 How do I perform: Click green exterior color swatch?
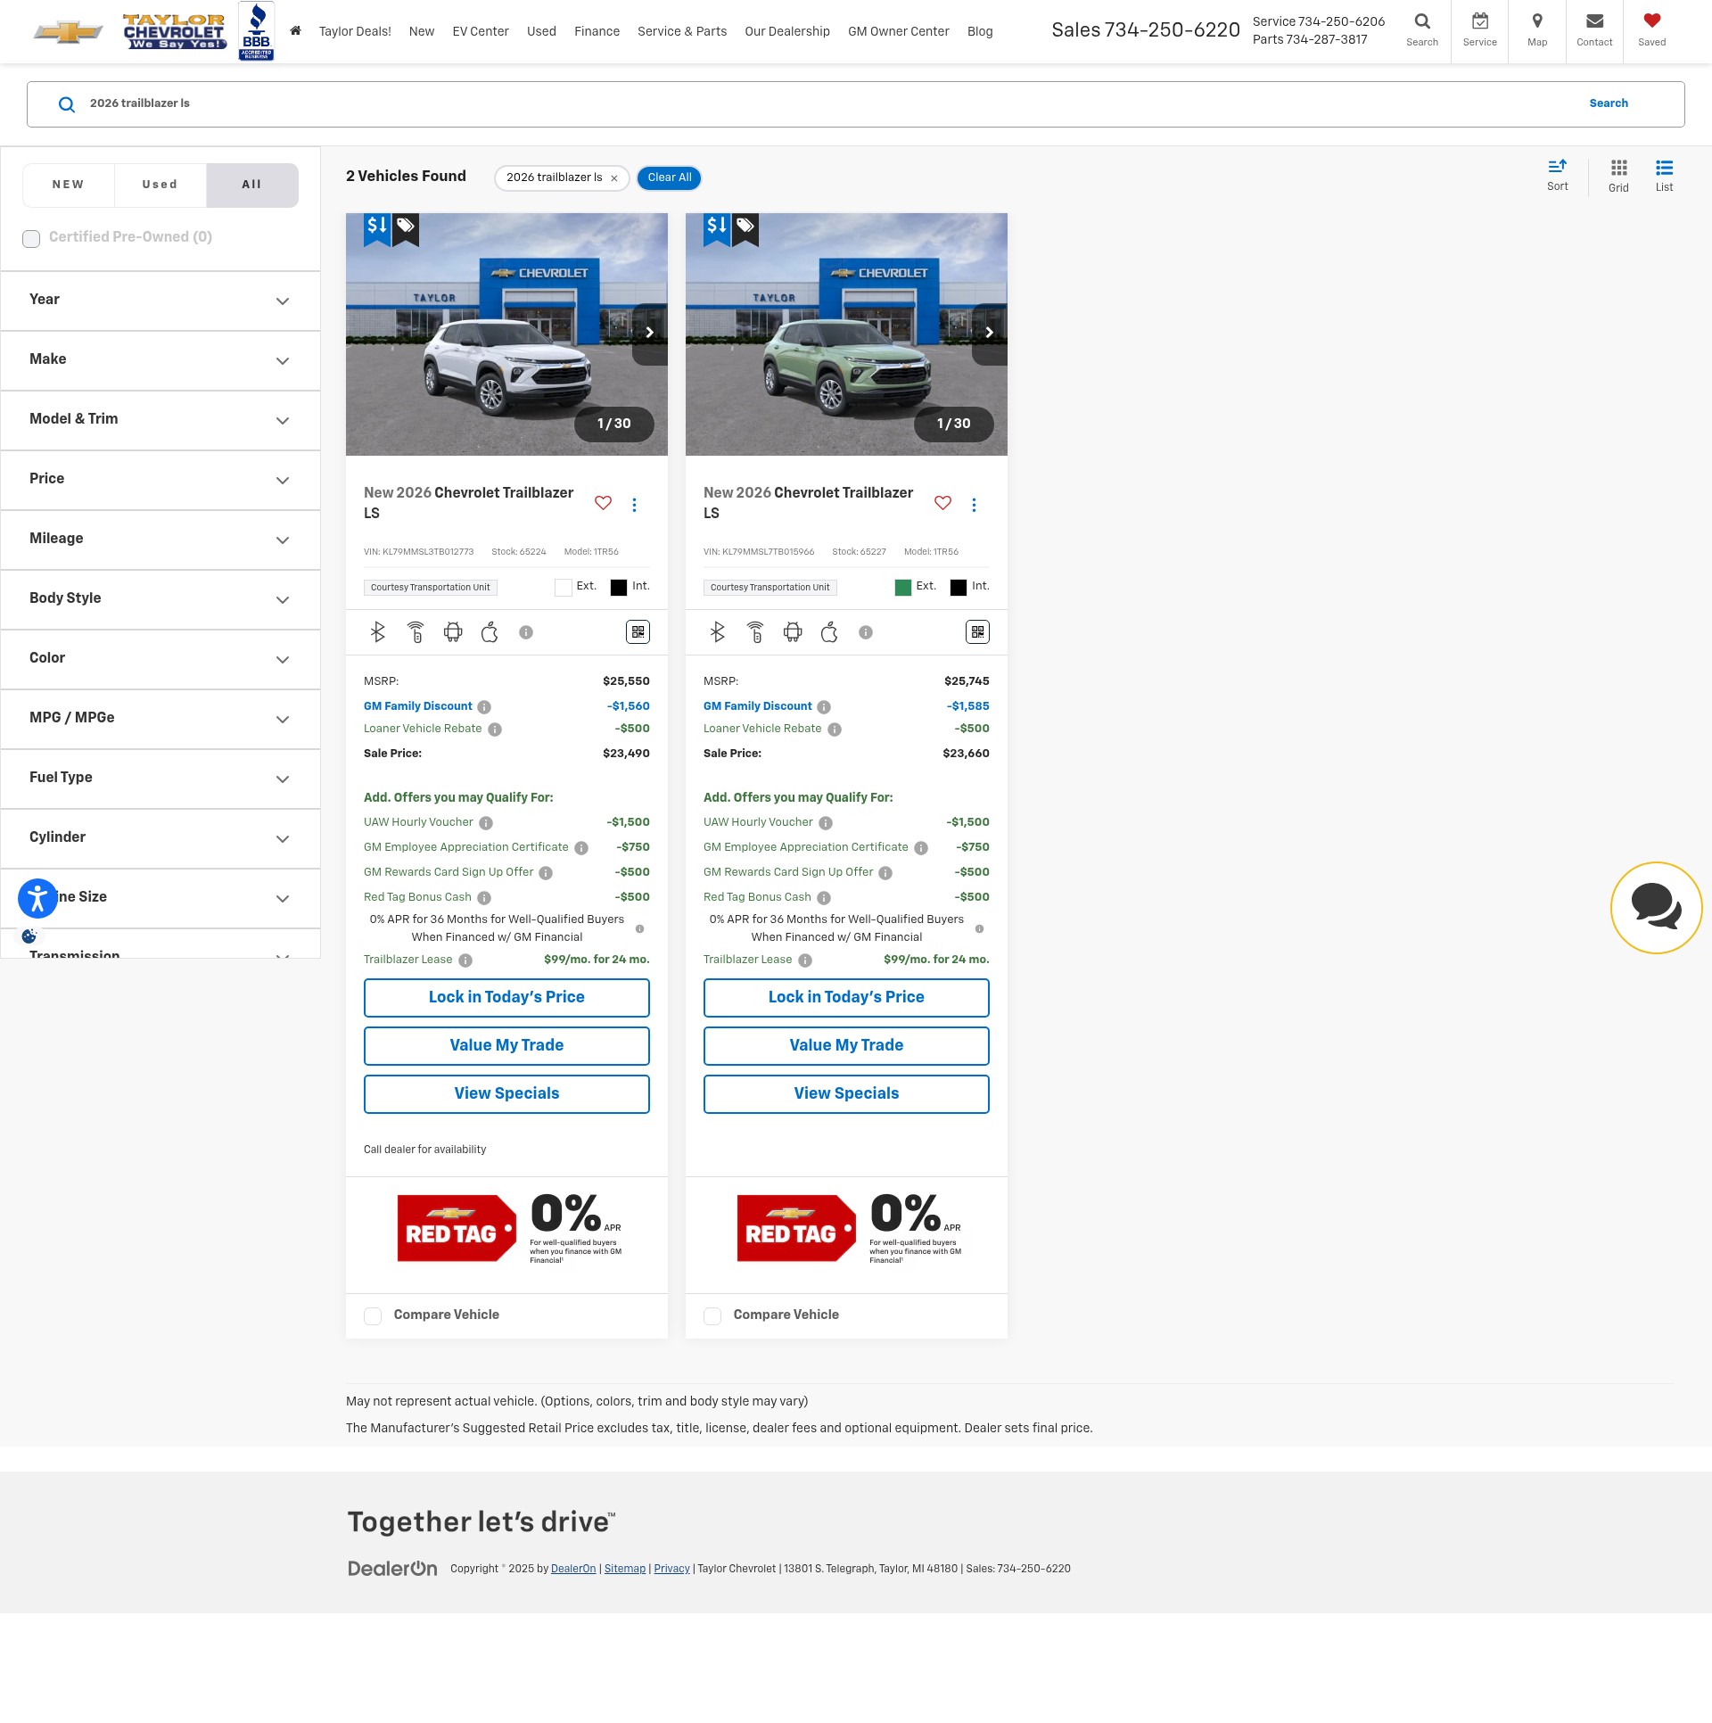[x=903, y=588]
